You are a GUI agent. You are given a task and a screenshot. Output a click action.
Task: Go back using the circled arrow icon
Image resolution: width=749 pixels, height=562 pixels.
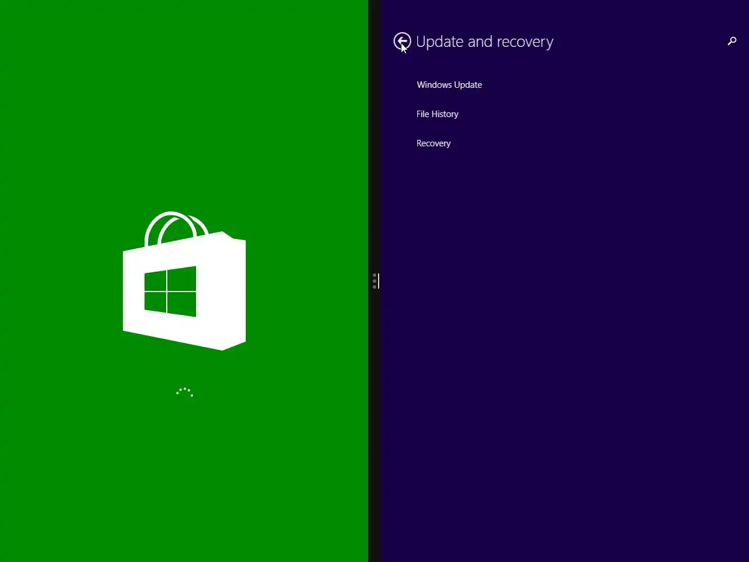point(402,41)
